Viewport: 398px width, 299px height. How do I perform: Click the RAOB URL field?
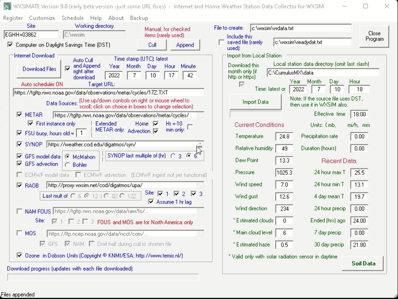pos(125,185)
